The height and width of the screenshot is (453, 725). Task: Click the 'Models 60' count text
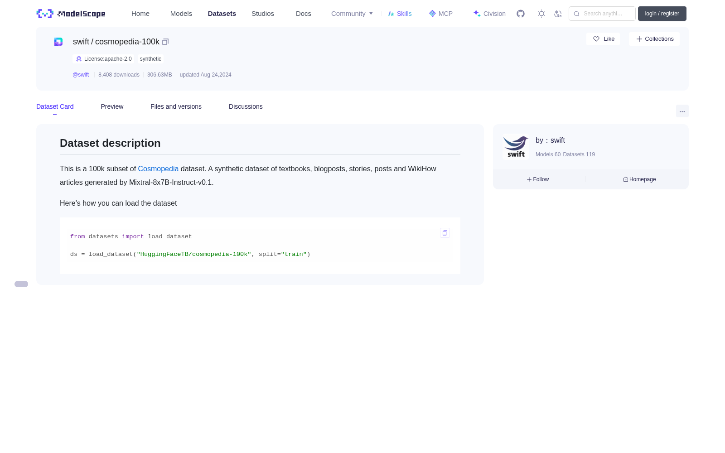point(548,154)
